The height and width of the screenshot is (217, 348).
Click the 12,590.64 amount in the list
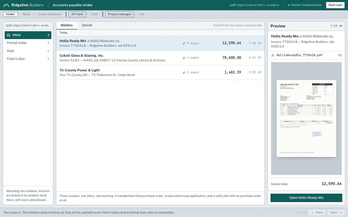232,43
